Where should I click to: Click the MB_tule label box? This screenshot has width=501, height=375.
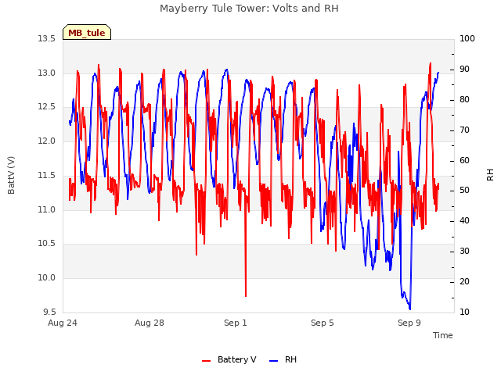pos(87,32)
